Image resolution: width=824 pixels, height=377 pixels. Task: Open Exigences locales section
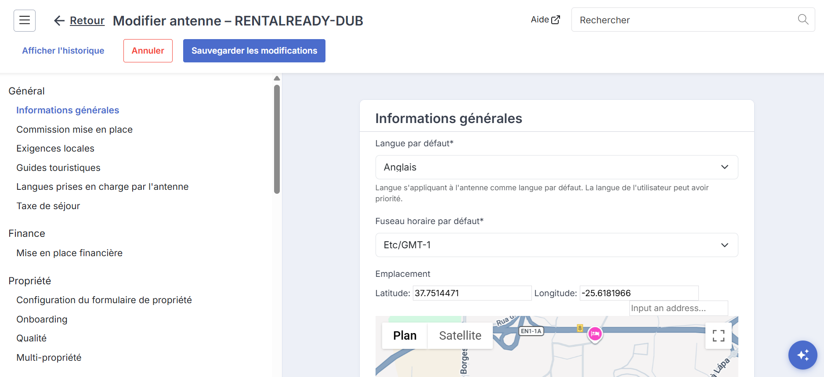(55, 149)
